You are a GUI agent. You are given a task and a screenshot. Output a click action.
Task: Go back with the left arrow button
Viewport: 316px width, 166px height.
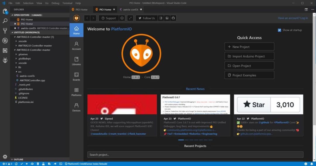87,18
